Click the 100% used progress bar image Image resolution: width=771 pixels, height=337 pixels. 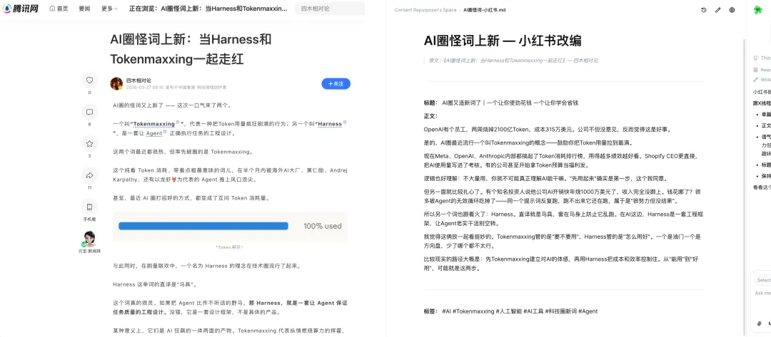coord(230,226)
